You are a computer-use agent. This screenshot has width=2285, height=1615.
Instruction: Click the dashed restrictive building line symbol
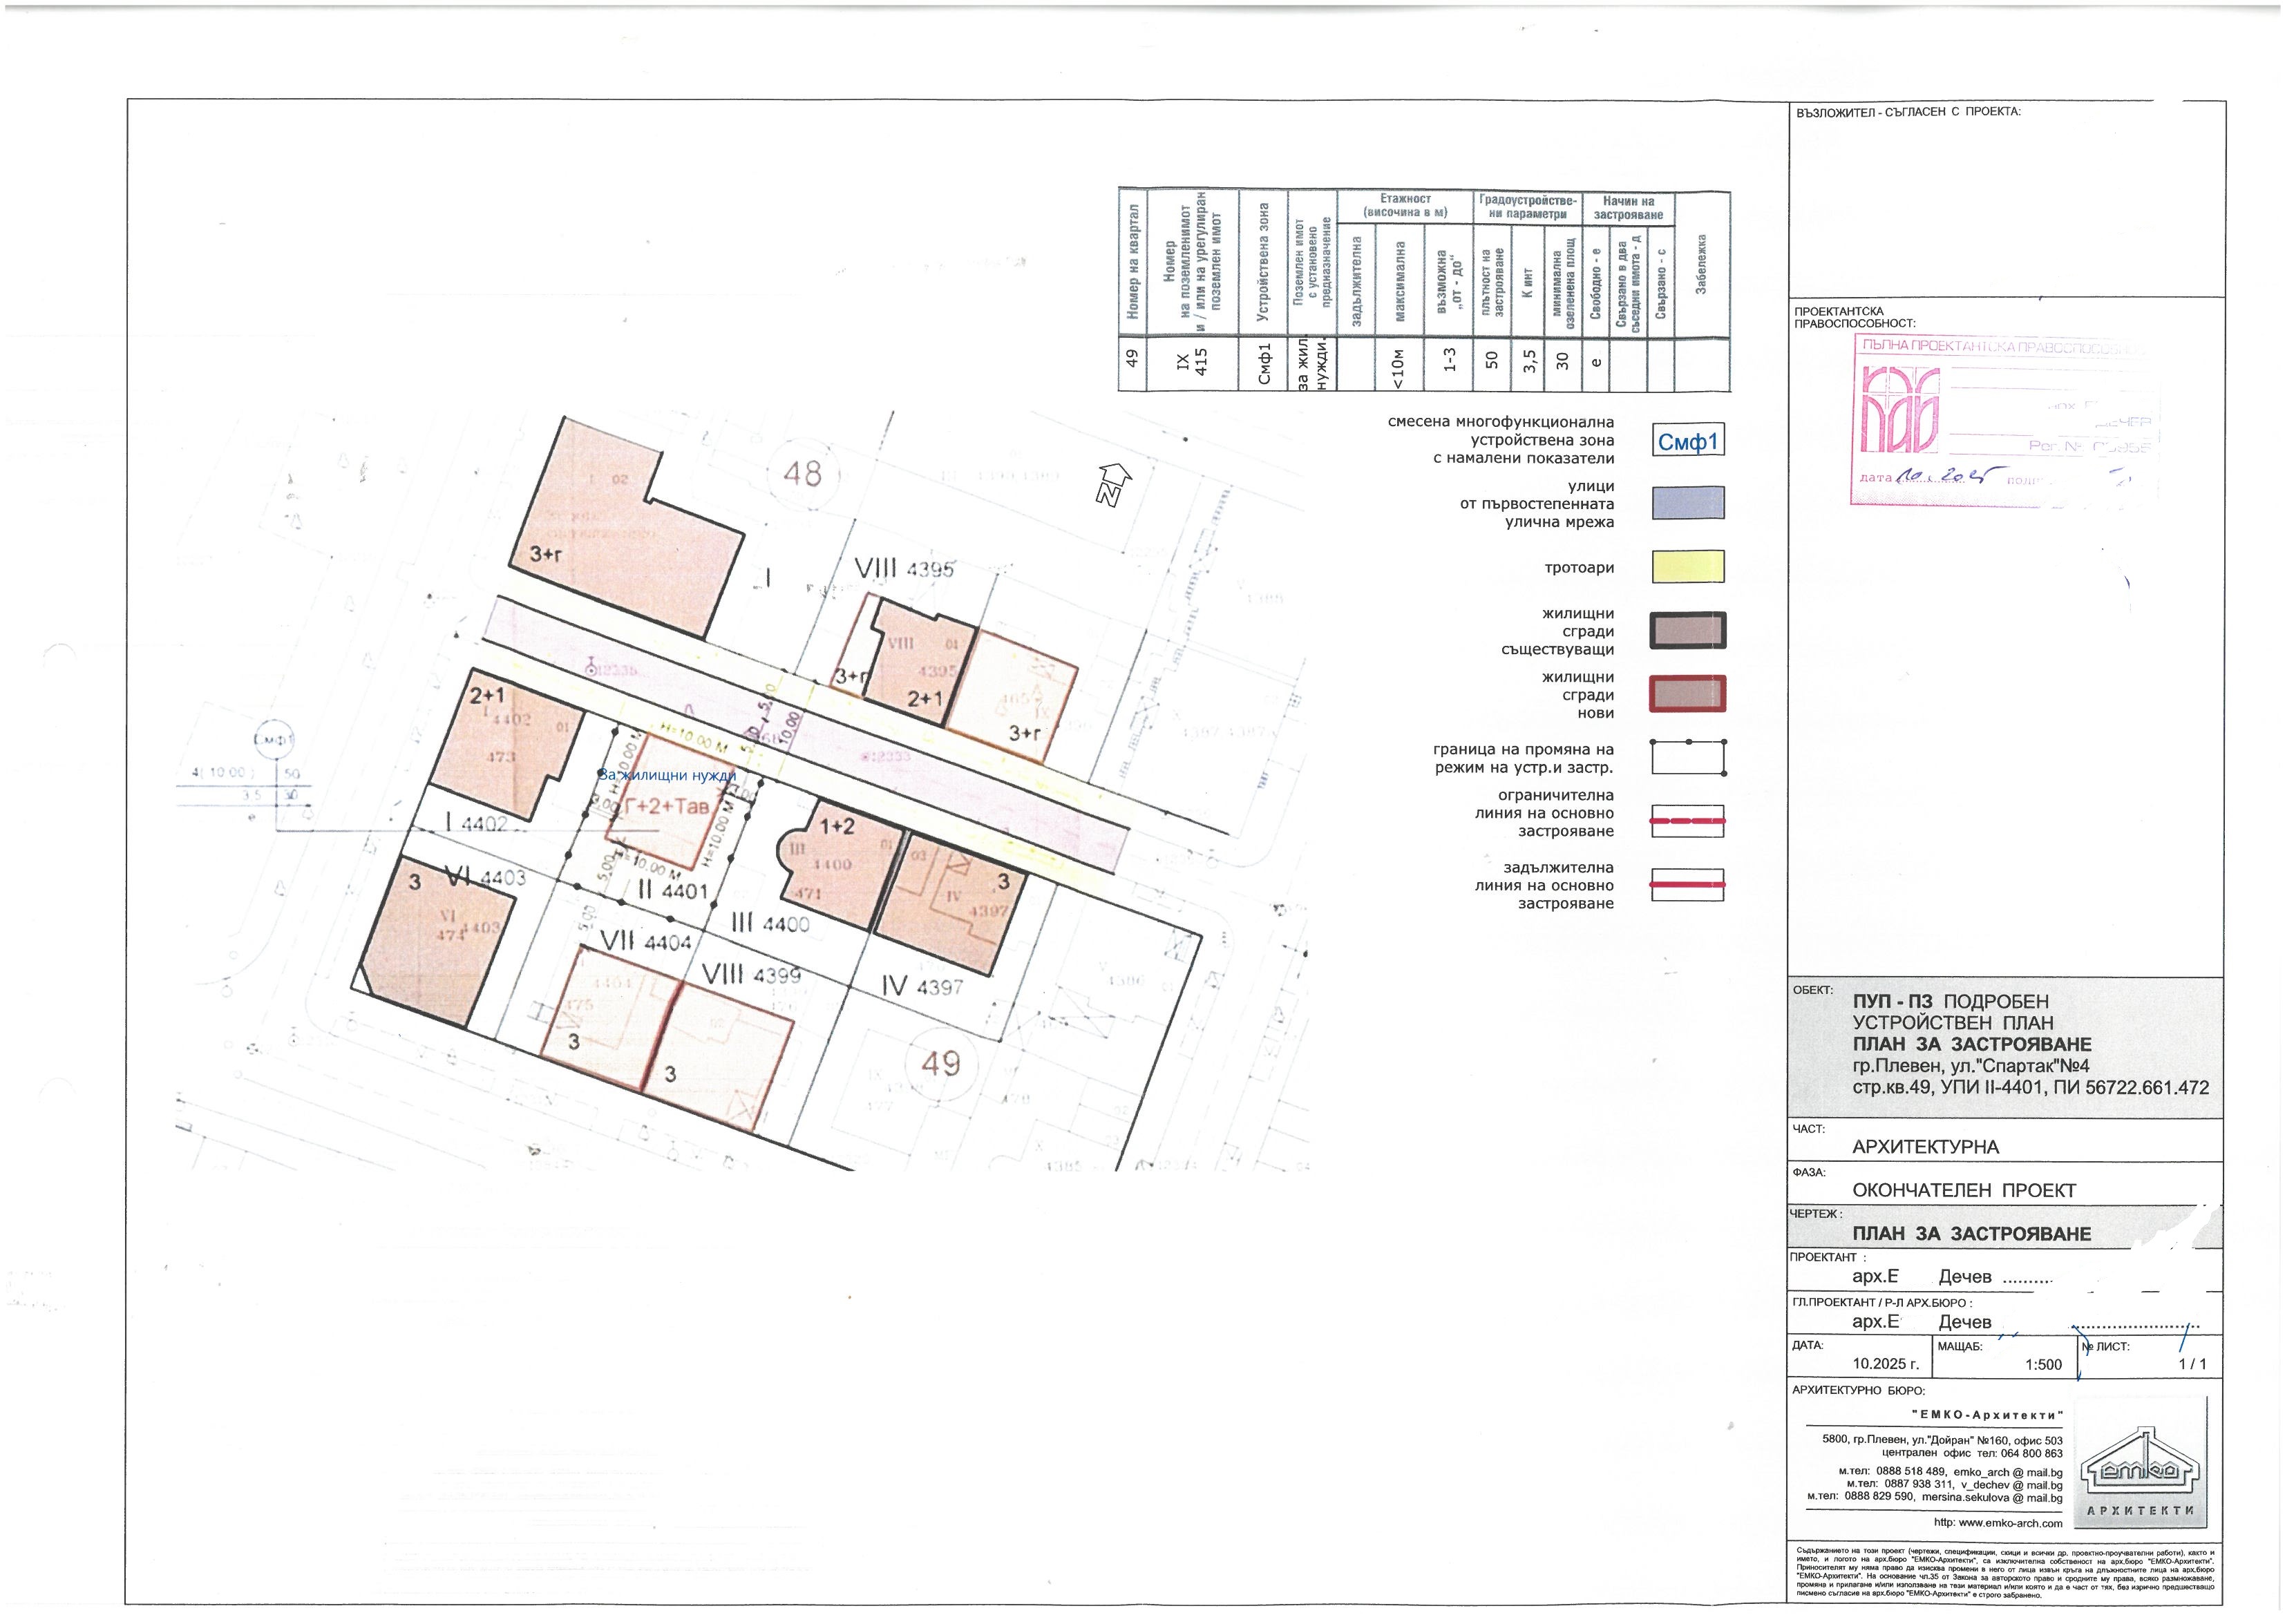point(1688,822)
